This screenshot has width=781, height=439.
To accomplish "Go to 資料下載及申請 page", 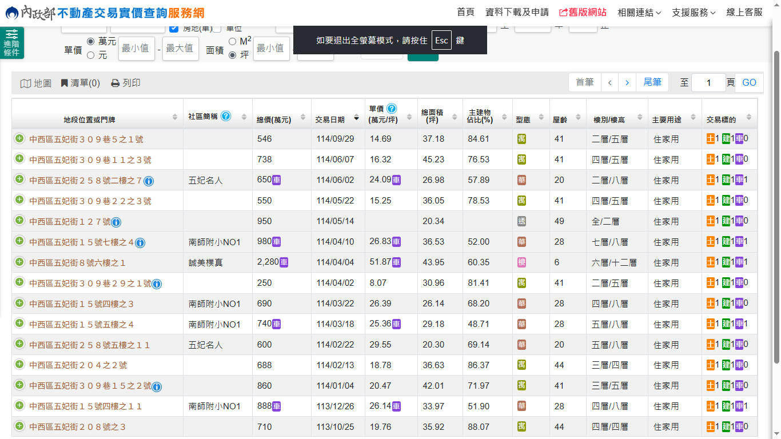I will [x=517, y=12].
